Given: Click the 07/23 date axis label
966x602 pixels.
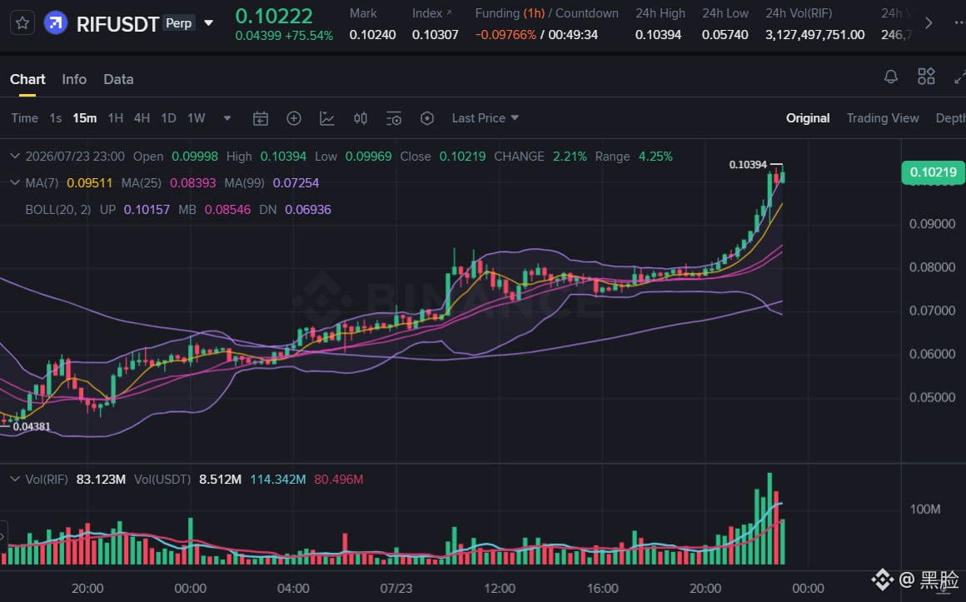Looking at the screenshot, I should 396,589.
